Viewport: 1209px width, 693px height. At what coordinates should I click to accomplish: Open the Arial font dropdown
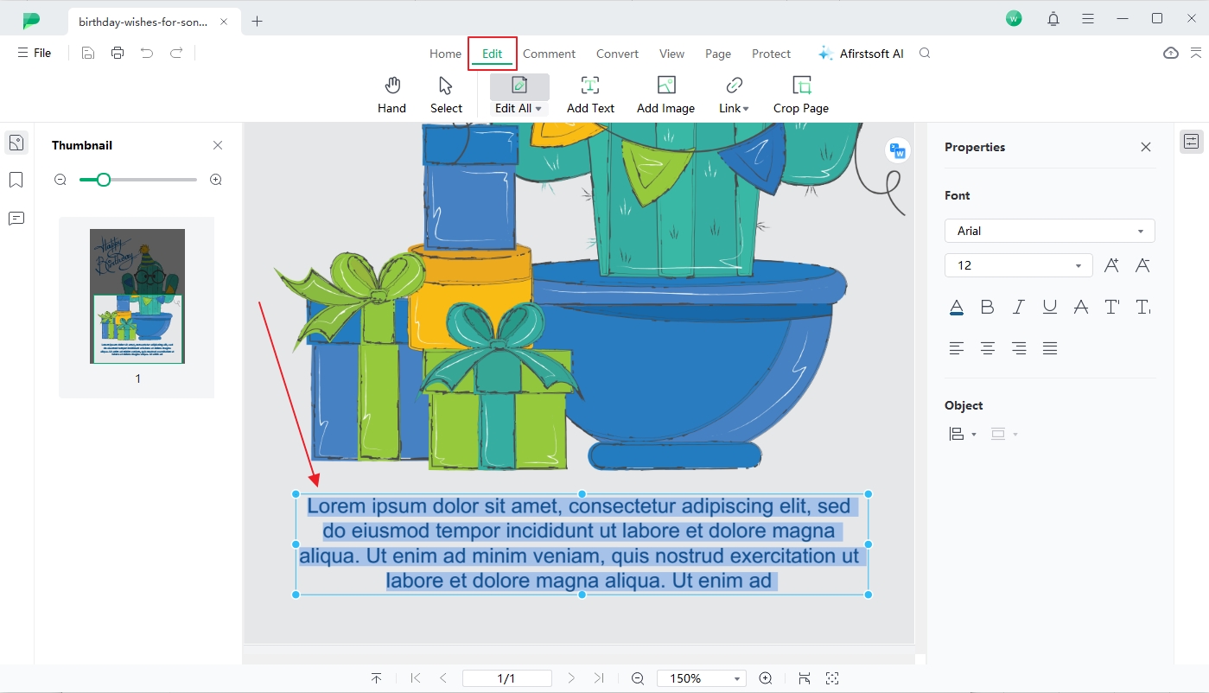pyautogui.click(x=1050, y=231)
